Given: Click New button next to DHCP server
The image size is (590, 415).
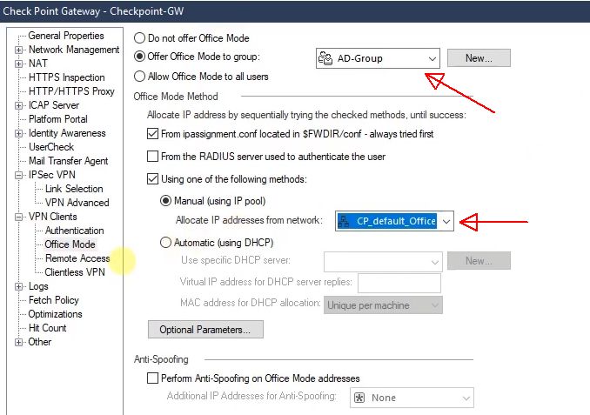Looking at the screenshot, I should tap(479, 261).
